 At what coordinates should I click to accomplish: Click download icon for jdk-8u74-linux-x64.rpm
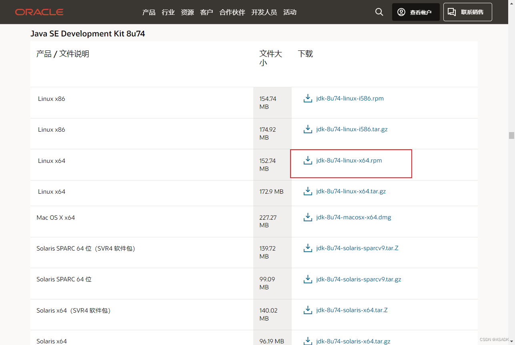pos(308,160)
